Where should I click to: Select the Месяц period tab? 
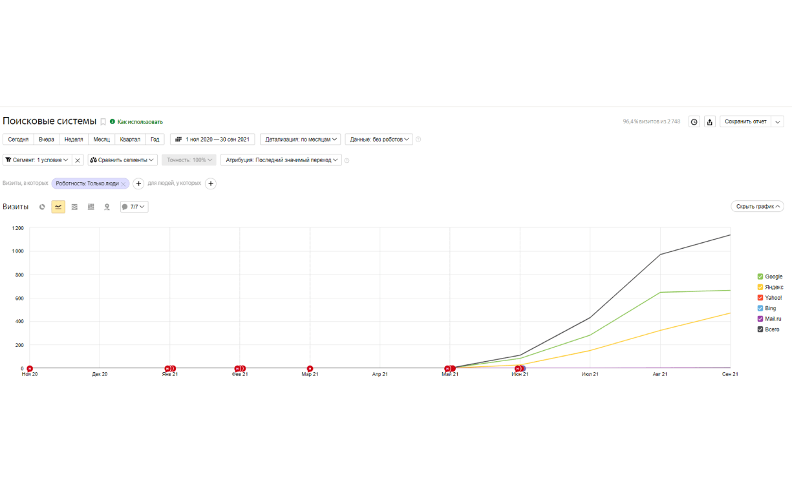(x=102, y=140)
